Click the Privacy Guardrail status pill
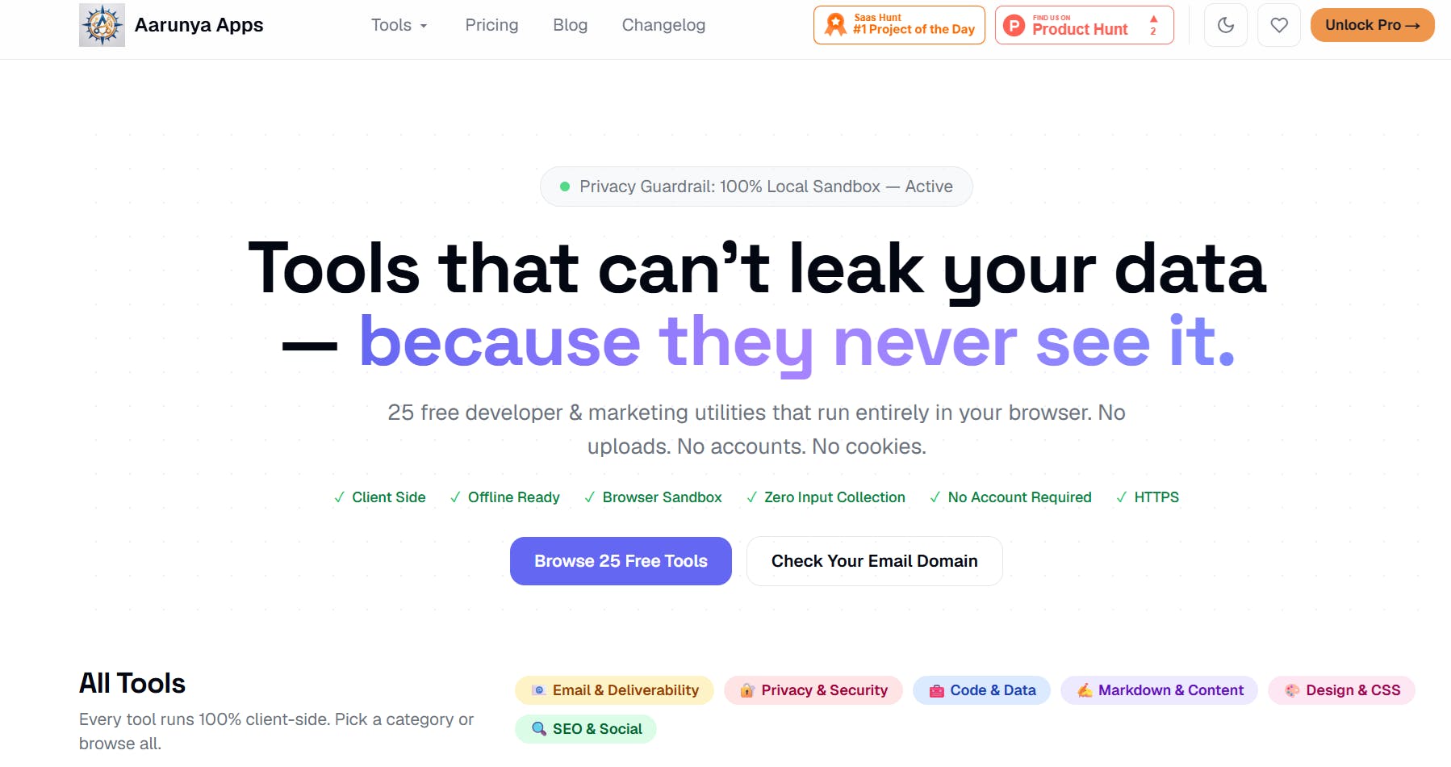 pyautogui.click(x=756, y=187)
